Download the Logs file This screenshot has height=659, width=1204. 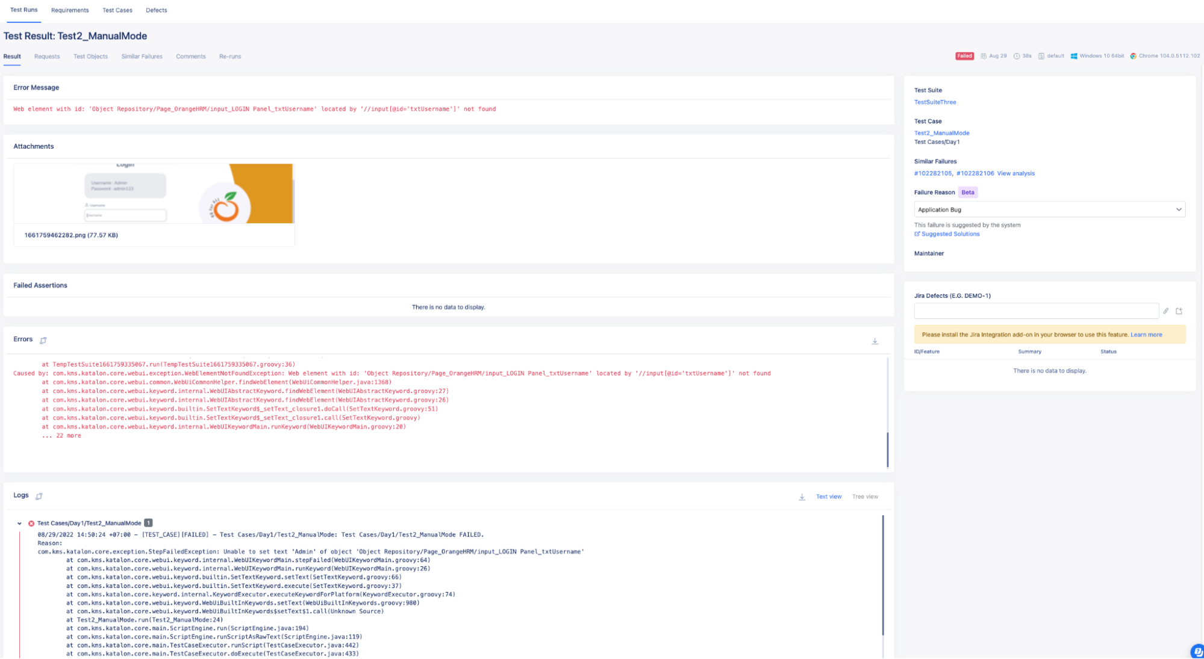pyautogui.click(x=802, y=497)
